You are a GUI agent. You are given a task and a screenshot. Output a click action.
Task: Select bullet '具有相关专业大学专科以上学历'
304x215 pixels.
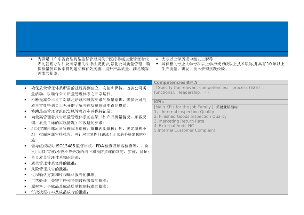coord(223,64)
